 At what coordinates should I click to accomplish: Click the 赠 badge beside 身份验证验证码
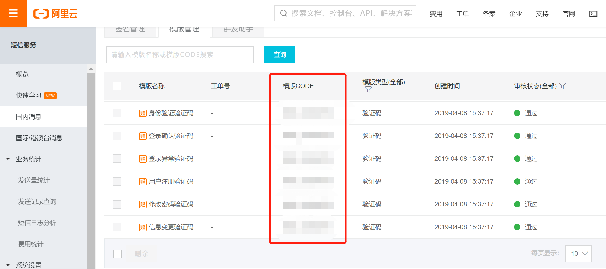143,113
